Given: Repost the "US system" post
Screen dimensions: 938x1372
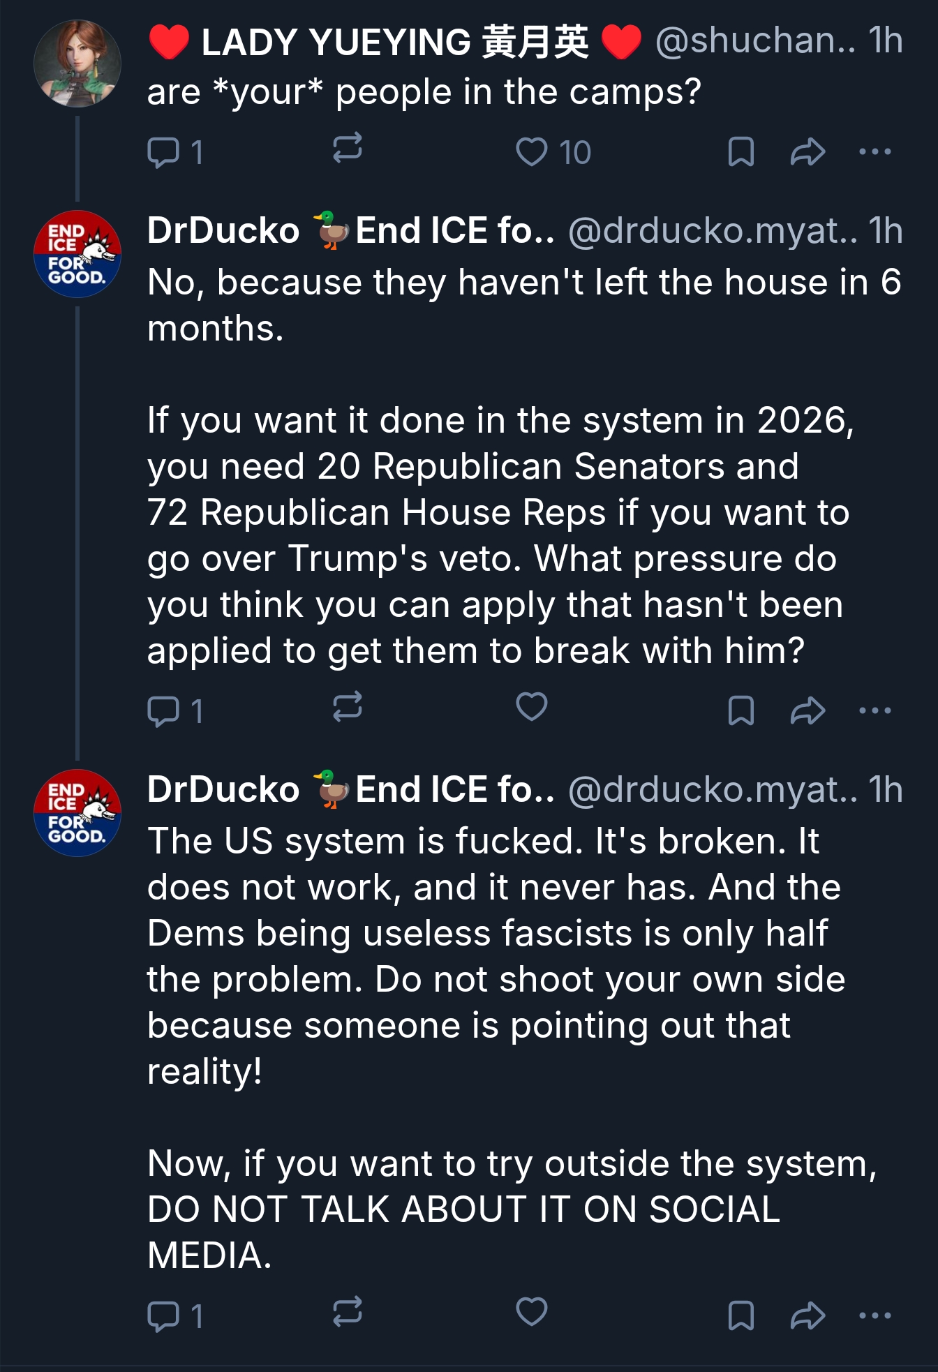Looking at the screenshot, I should [x=347, y=1312].
